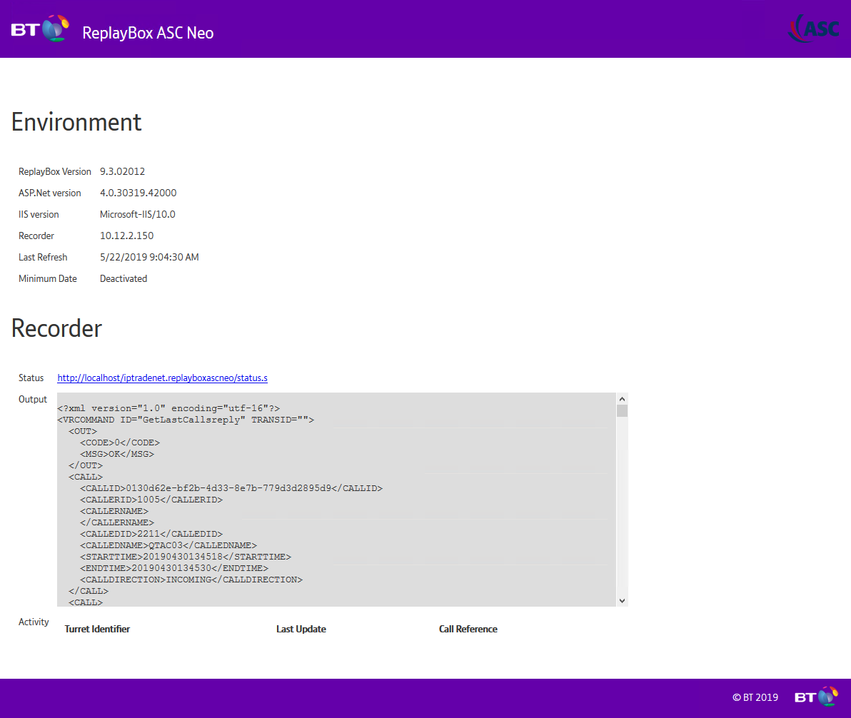851x718 pixels.
Task: Click the © BT 2019 copyright text
Action: (755, 697)
